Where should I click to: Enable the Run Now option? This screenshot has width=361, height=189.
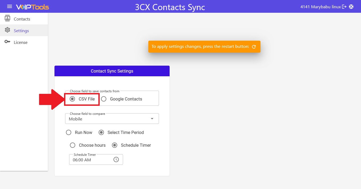(x=69, y=132)
